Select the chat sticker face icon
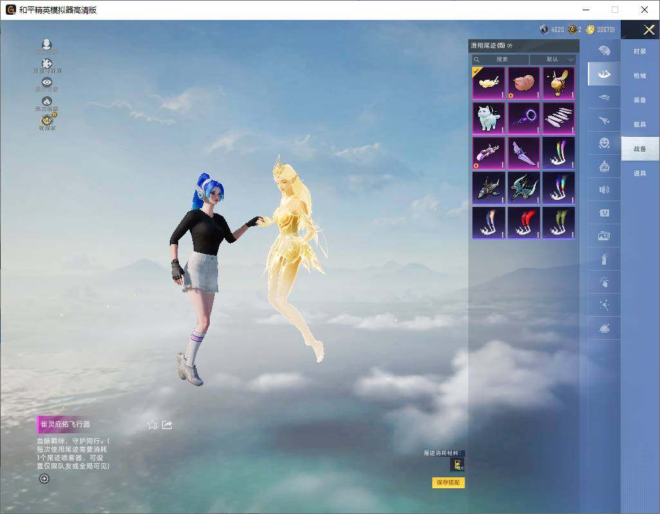 point(605,213)
